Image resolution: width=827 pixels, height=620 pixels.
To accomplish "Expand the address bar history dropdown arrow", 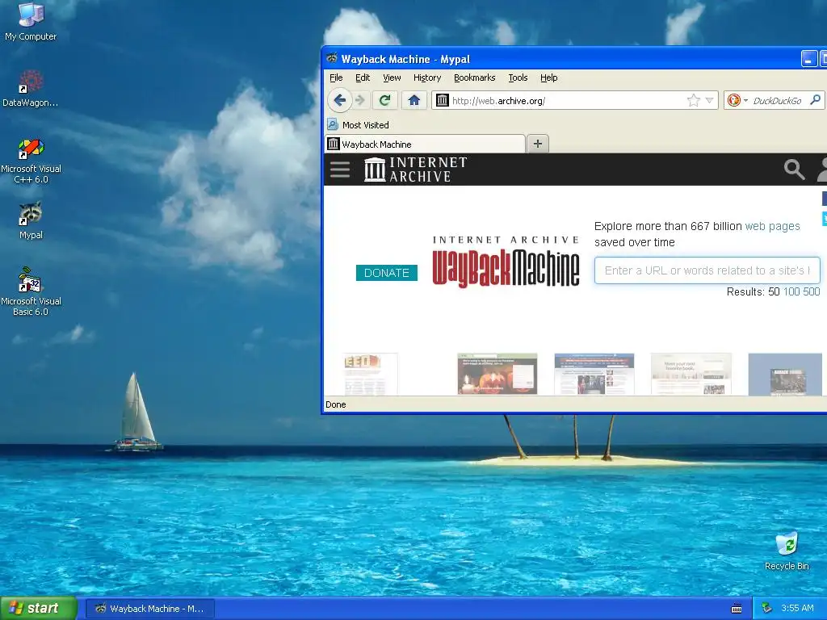I will click(709, 100).
